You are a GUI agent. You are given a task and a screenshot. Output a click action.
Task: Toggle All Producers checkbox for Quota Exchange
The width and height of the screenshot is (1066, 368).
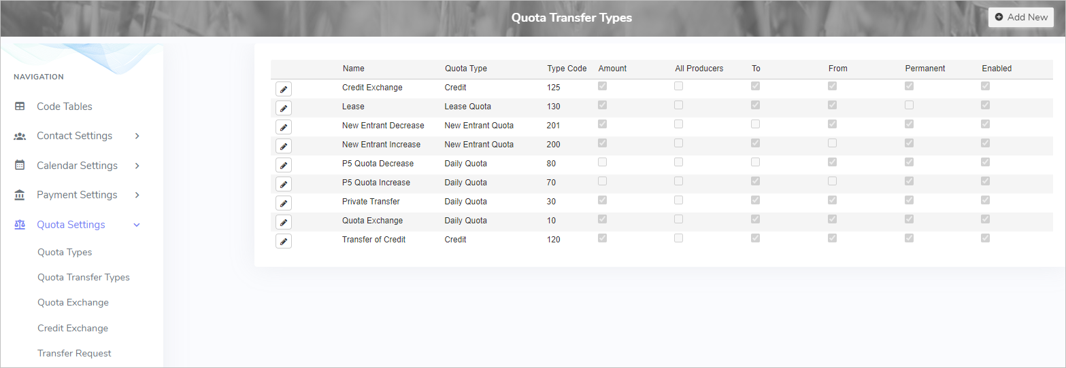[x=678, y=219]
